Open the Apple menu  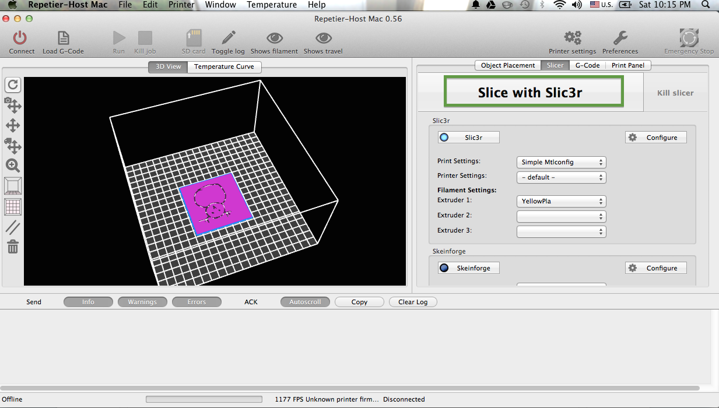(12, 5)
